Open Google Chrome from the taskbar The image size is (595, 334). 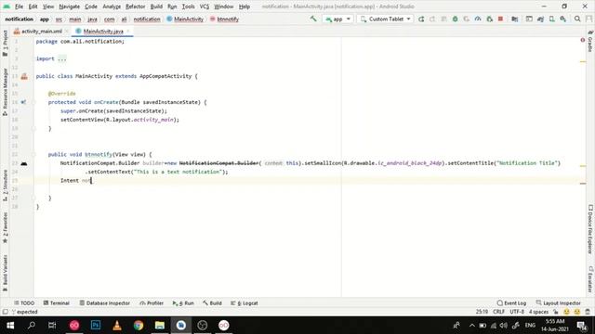pos(139,325)
